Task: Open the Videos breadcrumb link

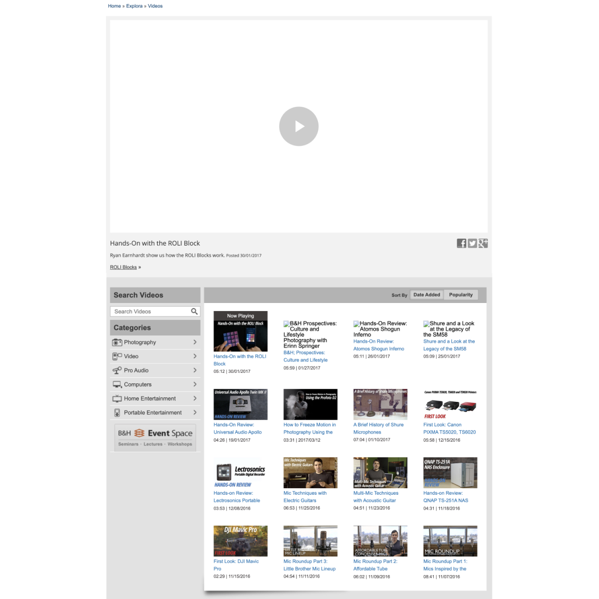Action: pos(155,6)
